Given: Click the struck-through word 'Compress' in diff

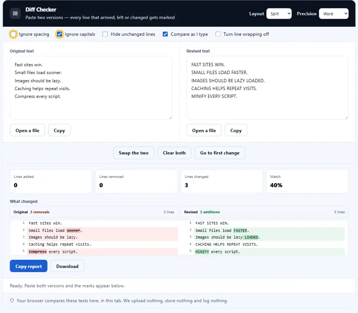Looking at the screenshot, I should [x=37, y=252].
